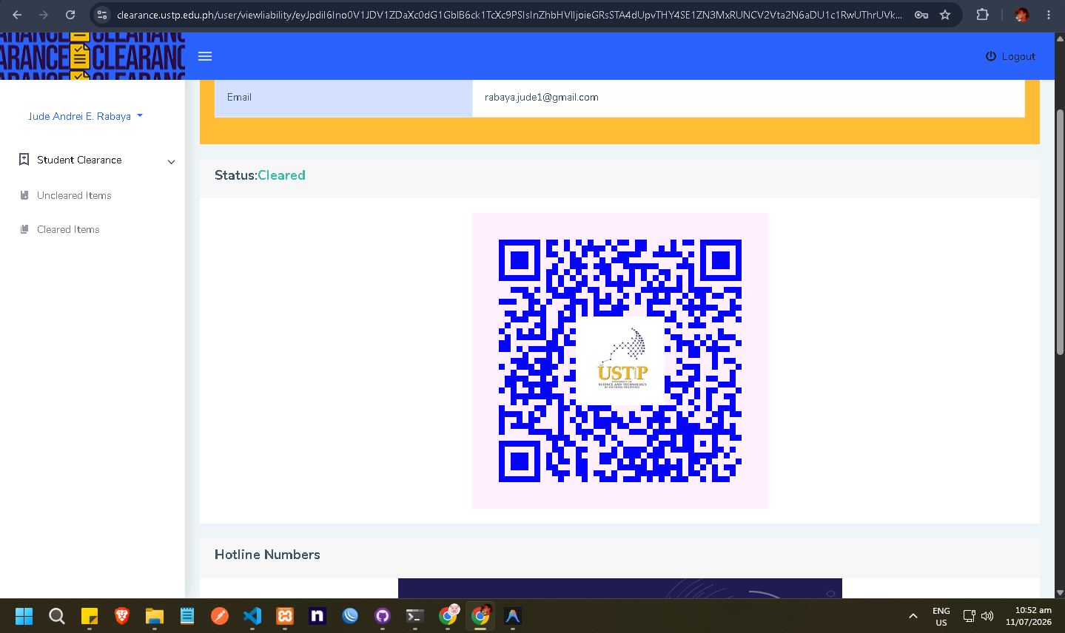Open the volume speaker tray icon

pyautogui.click(x=987, y=616)
